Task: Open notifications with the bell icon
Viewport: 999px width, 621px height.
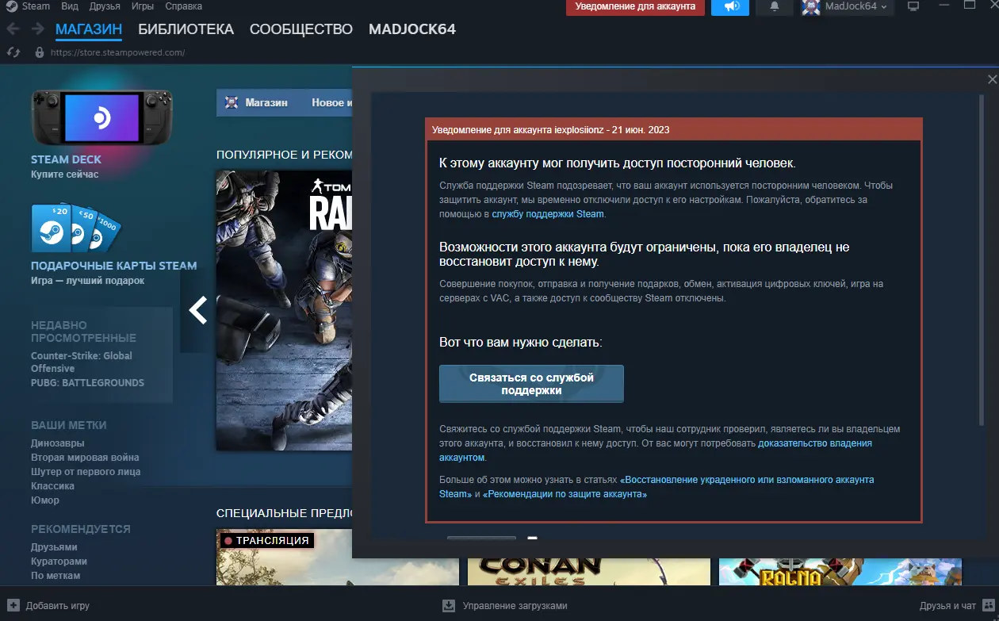Action: click(x=775, y=7)
